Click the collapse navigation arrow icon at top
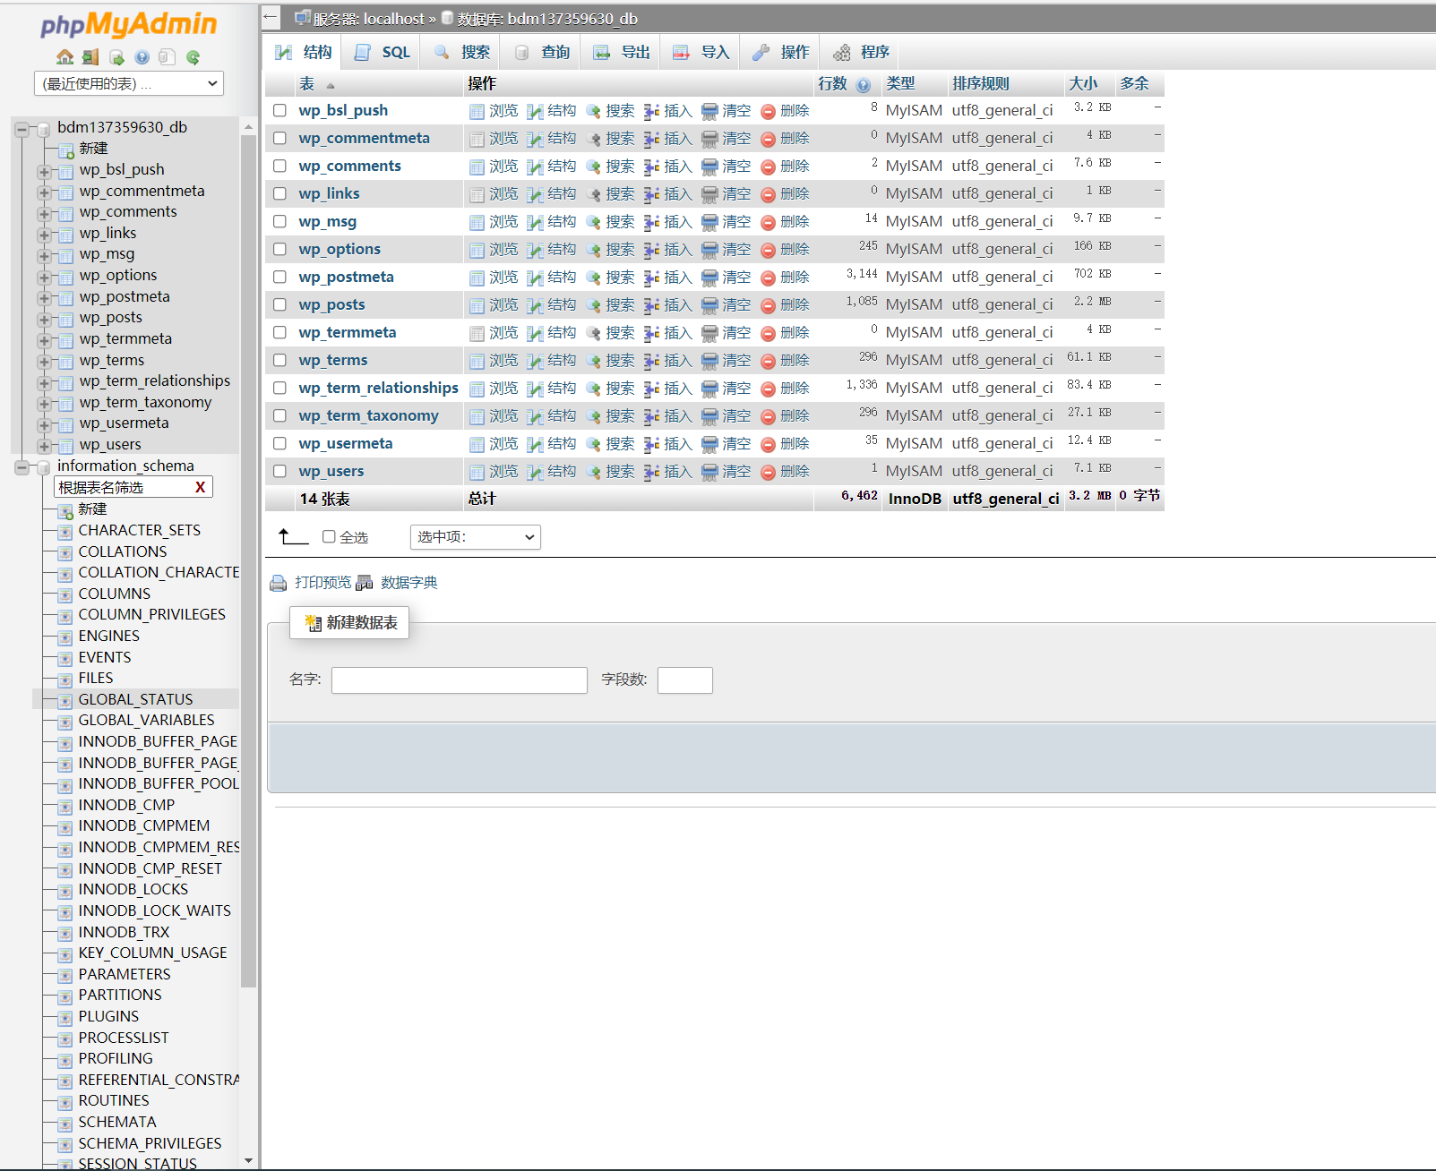 pyautogui.click(x=271, y=17)
